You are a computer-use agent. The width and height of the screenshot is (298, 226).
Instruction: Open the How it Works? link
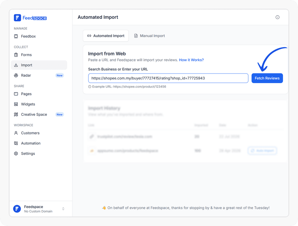point(191,60)
